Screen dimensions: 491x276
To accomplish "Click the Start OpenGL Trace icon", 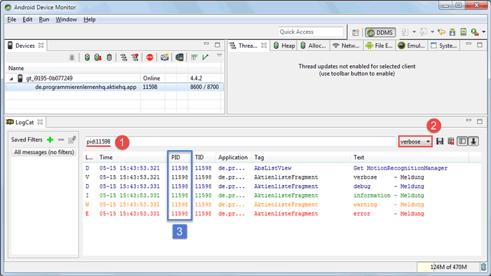I will pos(206,57).
